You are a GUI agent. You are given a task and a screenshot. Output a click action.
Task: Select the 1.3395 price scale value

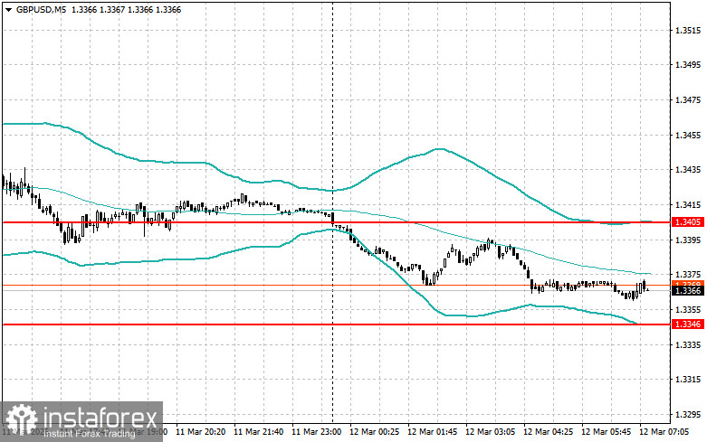(x=688, y=240)
